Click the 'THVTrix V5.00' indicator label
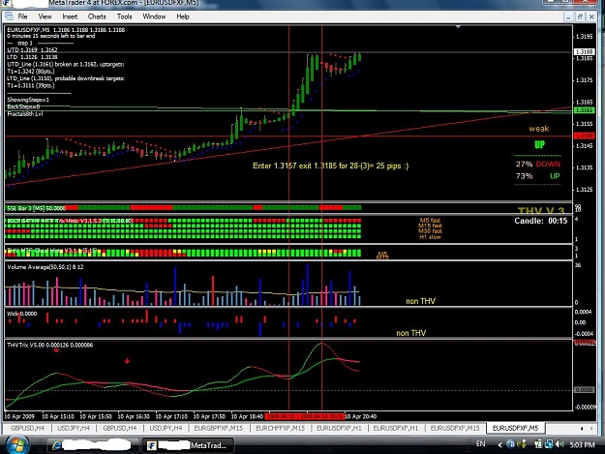605x454 pixels. pyautogui.click(x=49, y=346)
